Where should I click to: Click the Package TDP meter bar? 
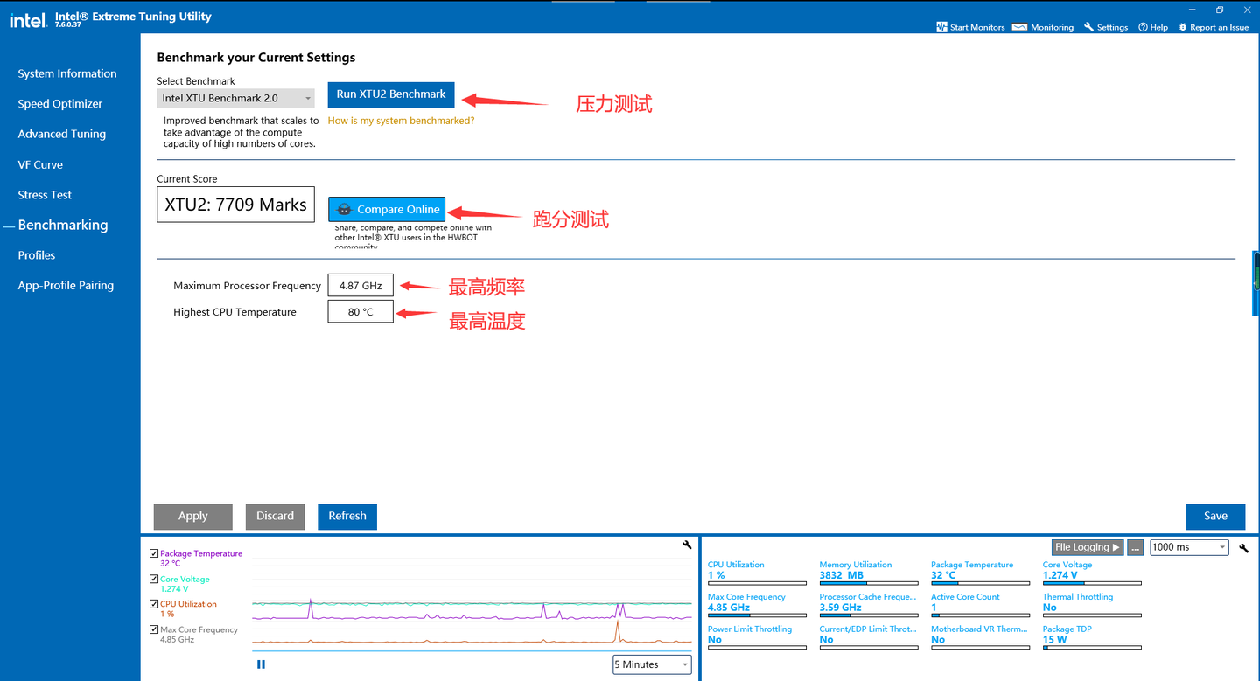point(1092,648)
